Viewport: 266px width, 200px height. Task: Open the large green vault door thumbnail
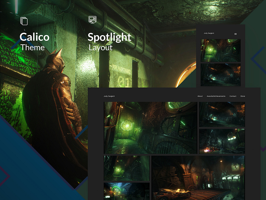coord(150,128)
